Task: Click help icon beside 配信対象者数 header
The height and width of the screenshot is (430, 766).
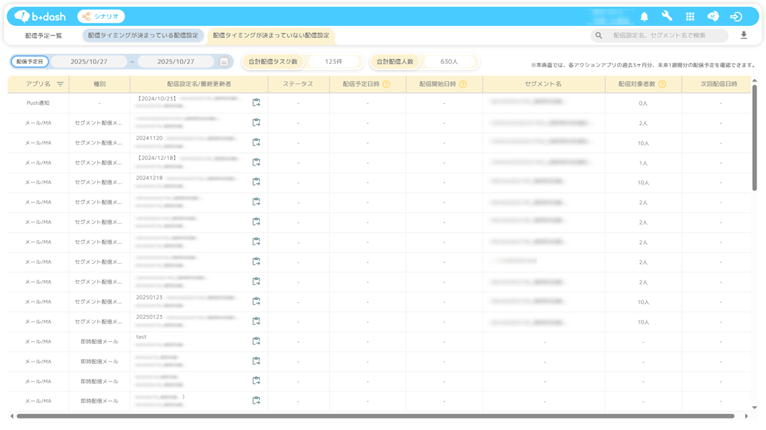Action: [662, 84]
